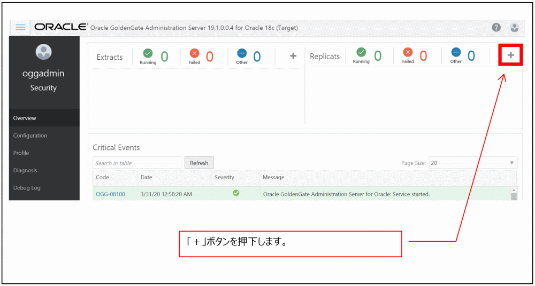Click the Replicats section label
This screenshot has width=535, height=286.
(325, 56)
